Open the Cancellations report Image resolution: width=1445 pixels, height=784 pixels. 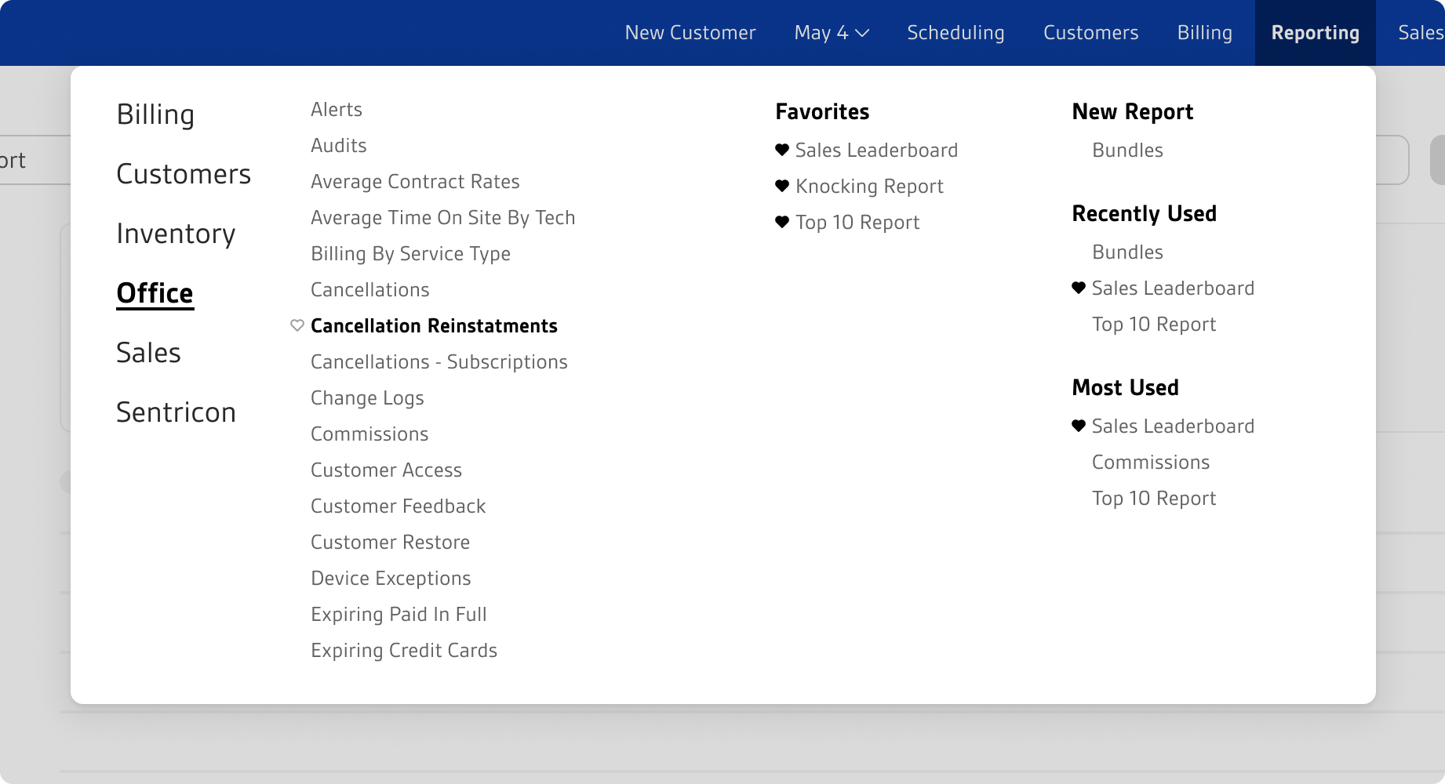point(370,289)
